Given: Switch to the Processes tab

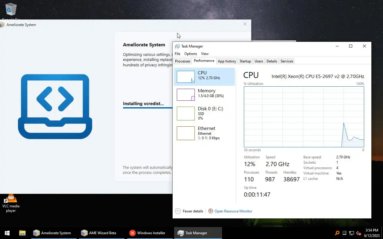Looking at the screenshot, I should click(183, 61).
